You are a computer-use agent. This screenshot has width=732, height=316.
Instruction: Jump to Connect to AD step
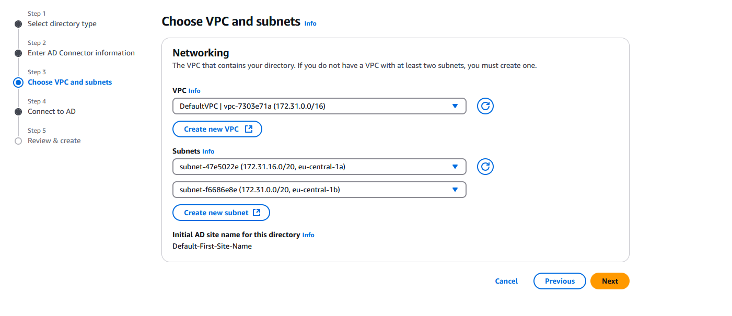(x=51, y=111)
